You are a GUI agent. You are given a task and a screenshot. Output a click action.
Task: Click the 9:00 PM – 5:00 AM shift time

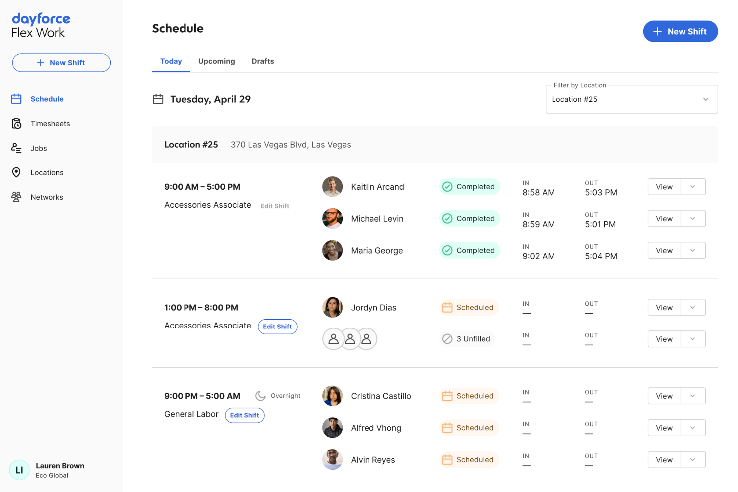pyautogui.click(x=202, y=396)
